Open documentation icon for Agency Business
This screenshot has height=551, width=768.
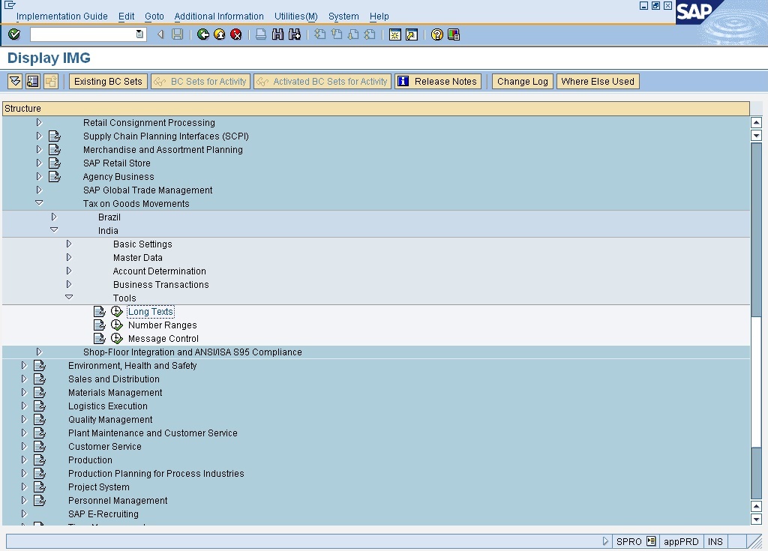tap(54, 176)
